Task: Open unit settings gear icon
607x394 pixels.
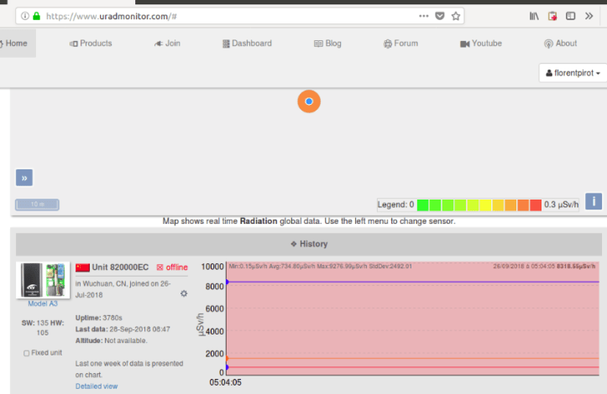Action: [x=184, y=293]
